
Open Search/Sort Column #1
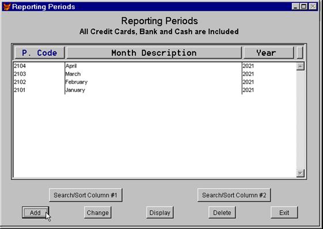coord(85,195)
